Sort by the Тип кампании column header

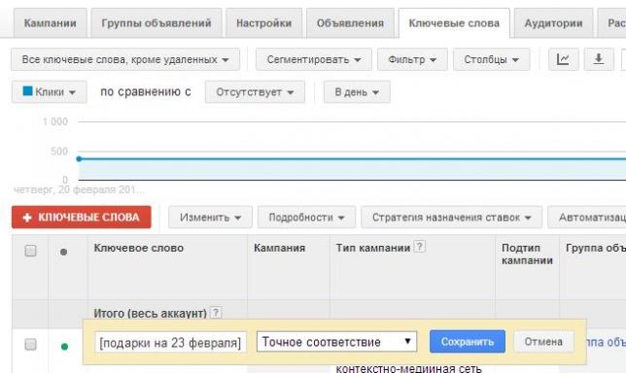[373, 248]
